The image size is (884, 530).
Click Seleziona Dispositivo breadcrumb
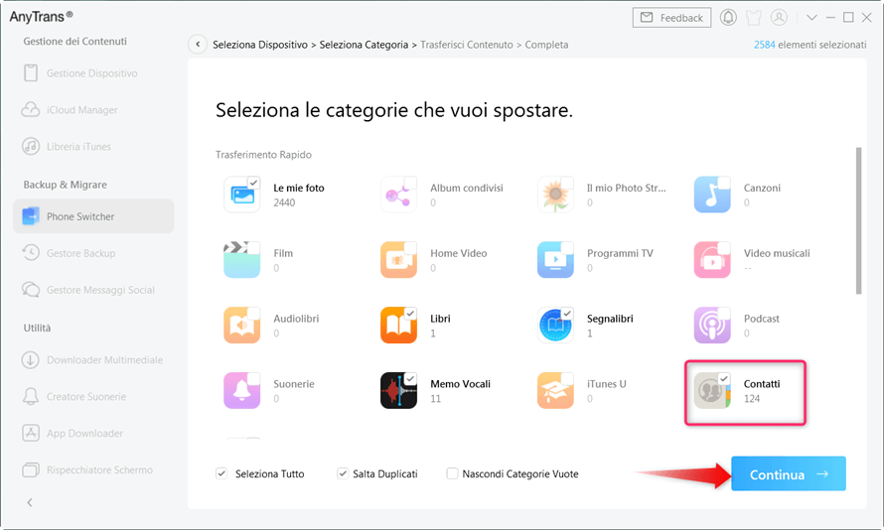pos(260,45)
